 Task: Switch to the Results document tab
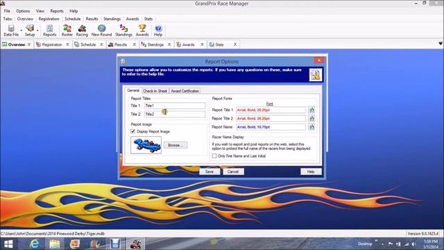click(x=121, y=44)
